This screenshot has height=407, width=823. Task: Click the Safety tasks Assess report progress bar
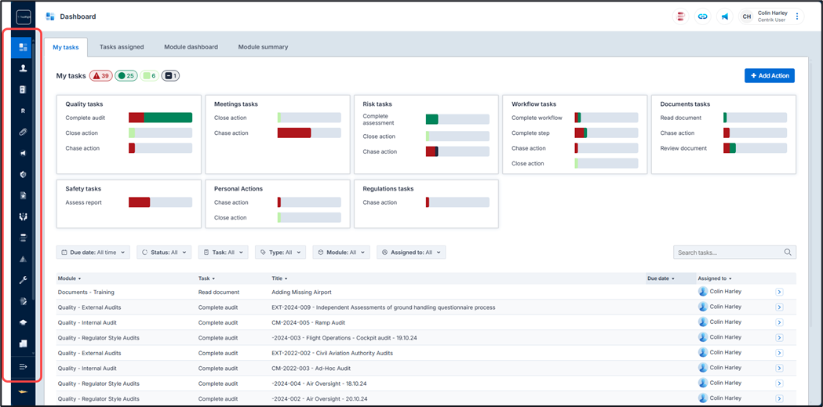(160, 202)
